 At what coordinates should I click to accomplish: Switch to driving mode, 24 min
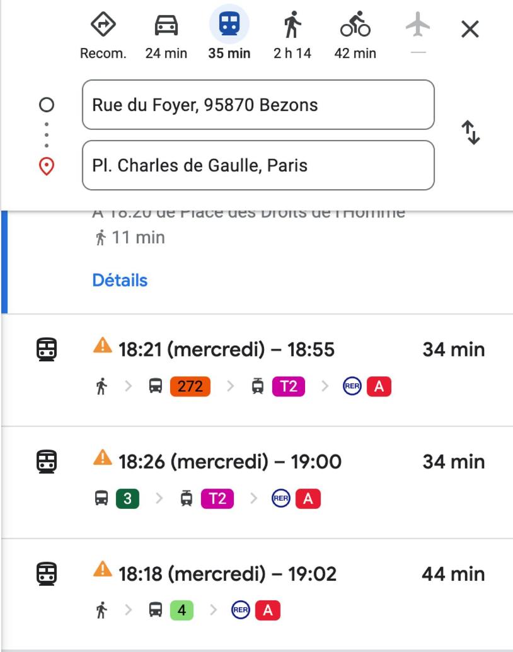point(166,26)
